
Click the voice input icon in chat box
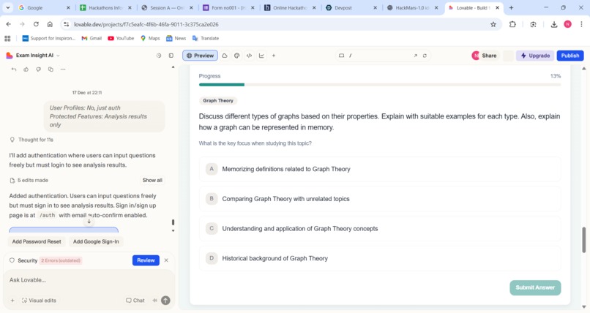tap(154, 301)
